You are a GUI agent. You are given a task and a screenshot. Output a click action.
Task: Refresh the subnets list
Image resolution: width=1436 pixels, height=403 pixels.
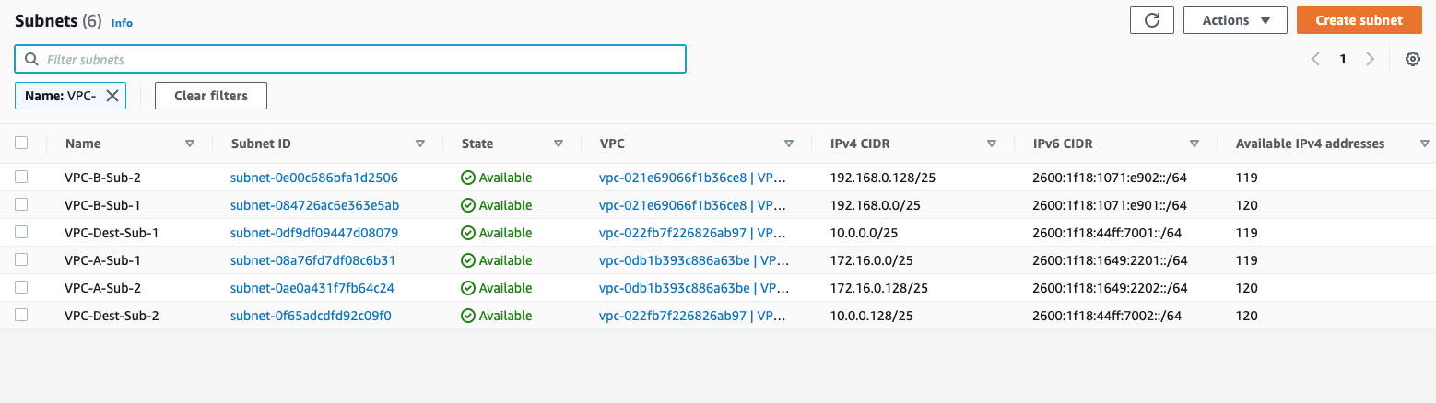click(1151, 20)
